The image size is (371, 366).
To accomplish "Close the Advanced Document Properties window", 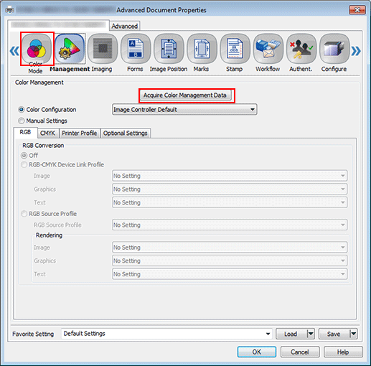I will [x=357, y=10].
